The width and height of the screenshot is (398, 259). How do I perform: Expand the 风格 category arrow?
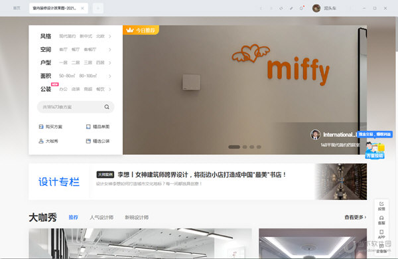click(110, 37)
